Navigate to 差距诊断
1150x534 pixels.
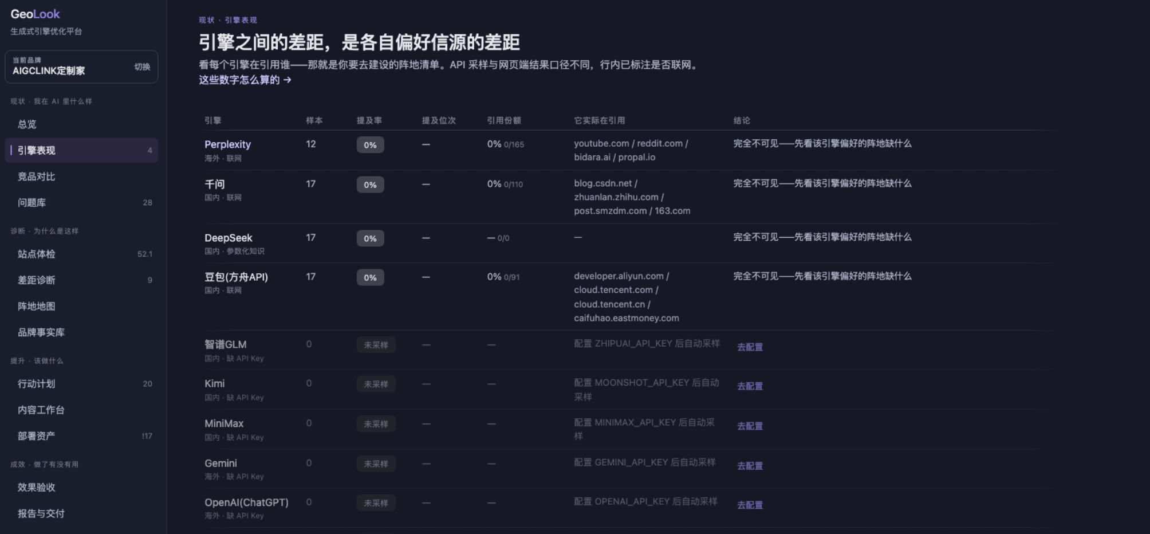[x=81, y=280]
